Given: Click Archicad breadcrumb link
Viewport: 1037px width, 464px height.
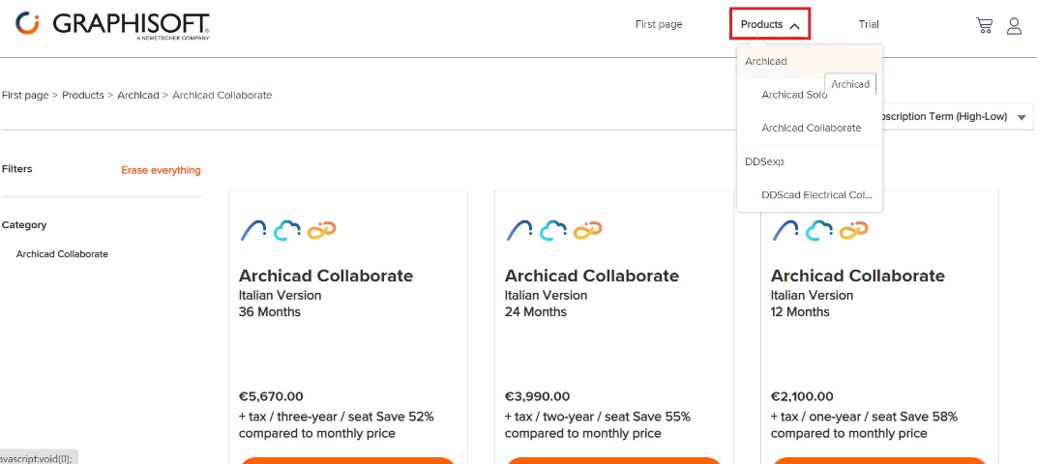Looking at the screenshot, I should point(138,96).
